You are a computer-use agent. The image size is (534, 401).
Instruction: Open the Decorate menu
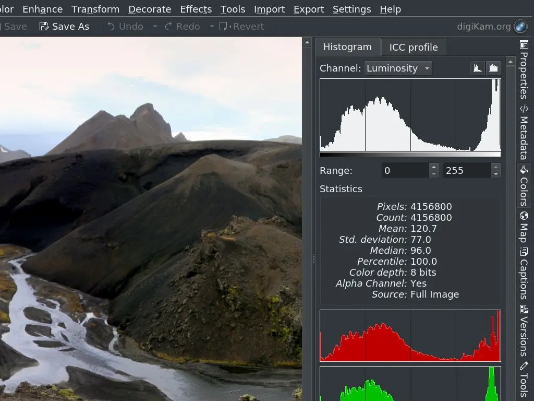[150, 9]
